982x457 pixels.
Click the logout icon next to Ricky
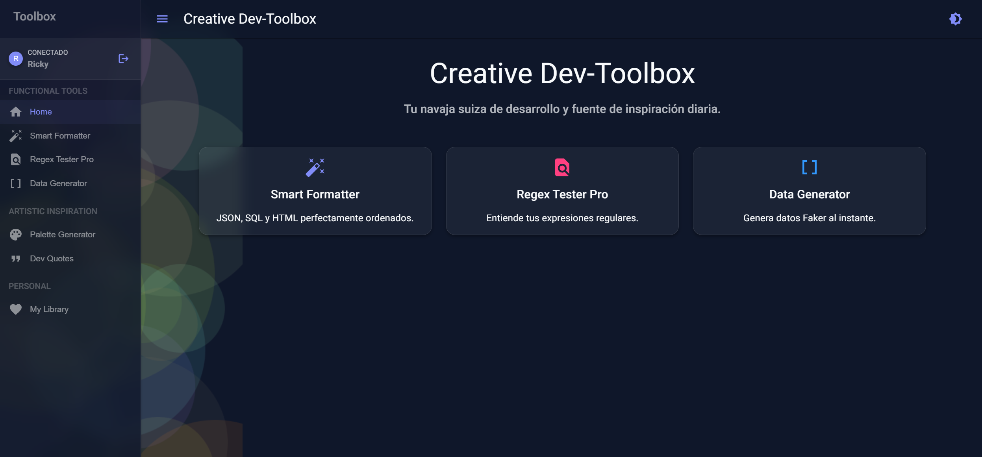[x=123, y=59]
